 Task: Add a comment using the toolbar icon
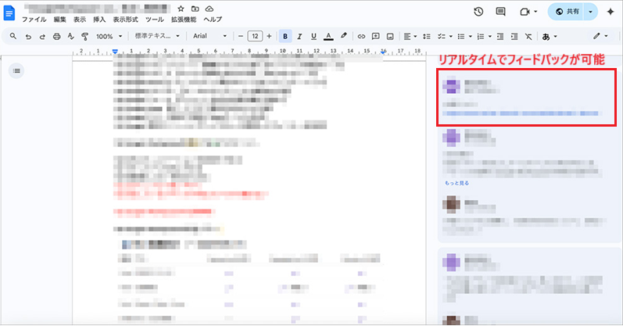375,36
